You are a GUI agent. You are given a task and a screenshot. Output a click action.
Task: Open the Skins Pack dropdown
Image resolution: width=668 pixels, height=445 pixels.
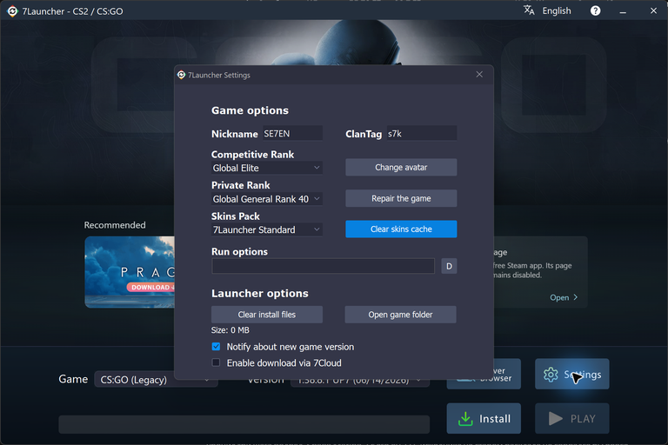tap(267, 230)
